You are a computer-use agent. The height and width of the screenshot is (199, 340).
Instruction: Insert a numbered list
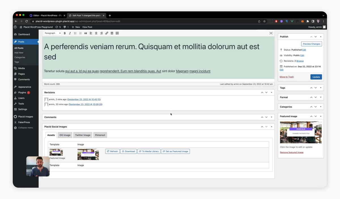point(80,33)
